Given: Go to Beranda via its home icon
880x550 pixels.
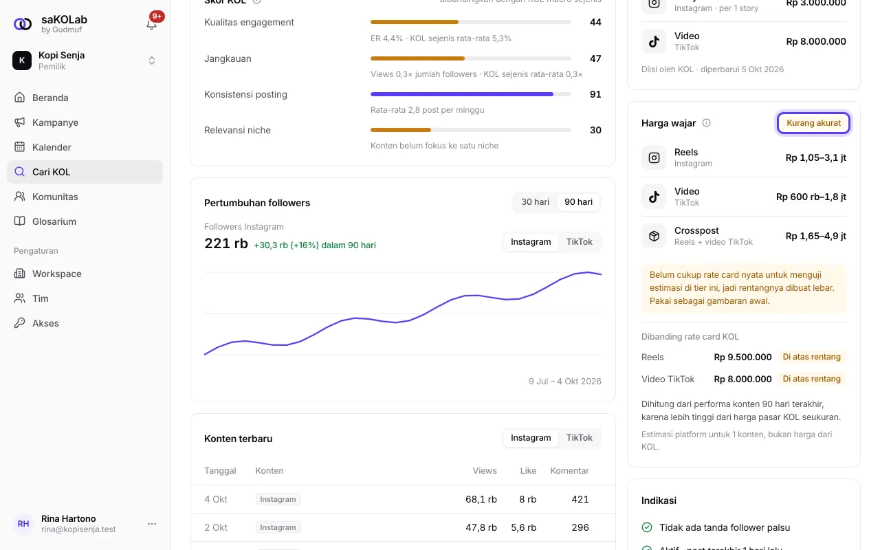Looking at the screenshot, I should coord(20,98).
